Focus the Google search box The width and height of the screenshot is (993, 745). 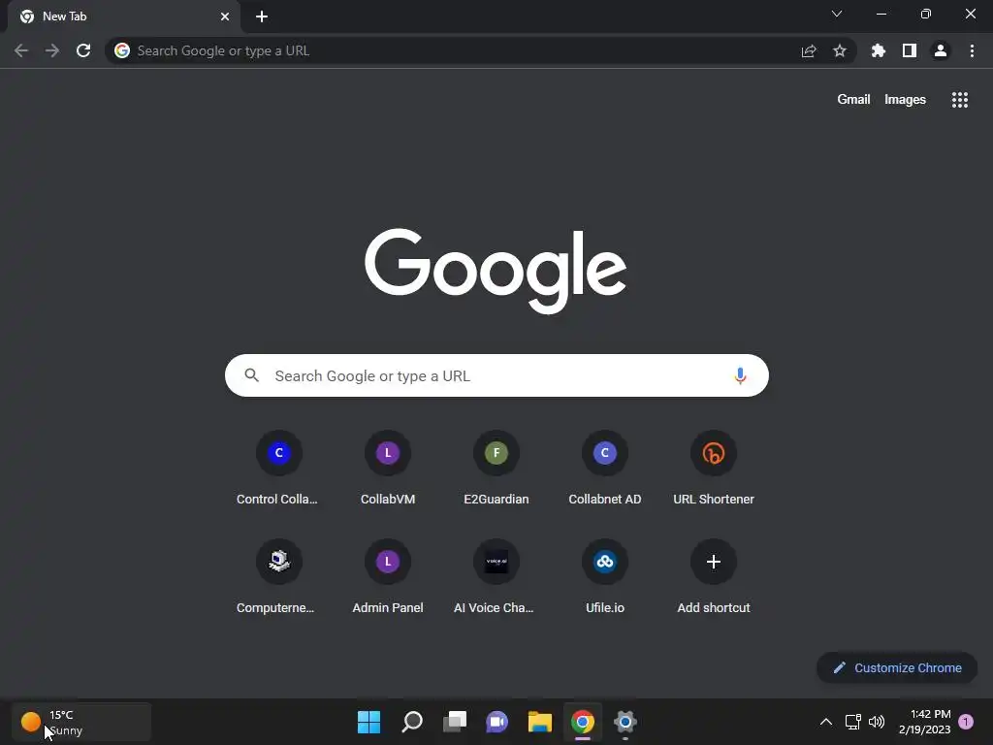coord(496,375)
